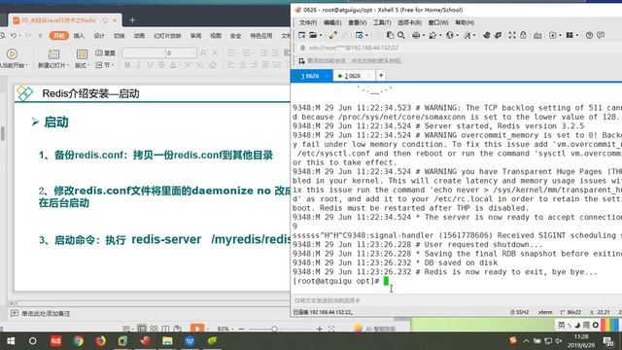
Task: Click Firefox icon in taskbar
Action: [x=100, y=341]
